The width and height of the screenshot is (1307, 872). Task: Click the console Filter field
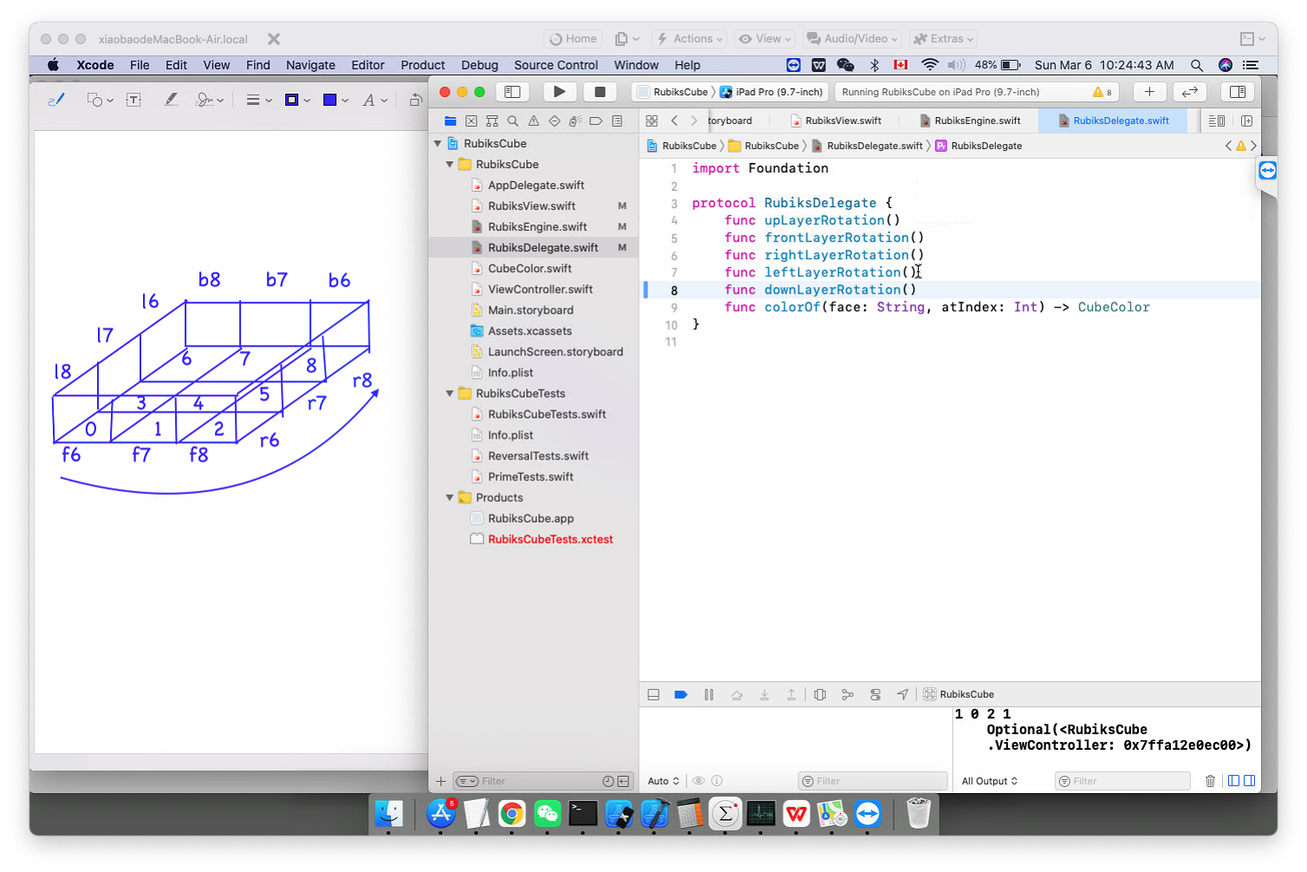(x=1122, y=781)
